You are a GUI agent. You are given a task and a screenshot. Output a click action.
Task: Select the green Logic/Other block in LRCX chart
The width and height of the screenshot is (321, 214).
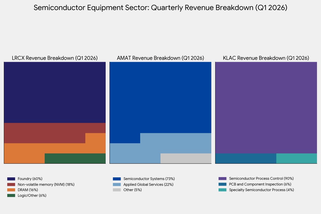75,158
